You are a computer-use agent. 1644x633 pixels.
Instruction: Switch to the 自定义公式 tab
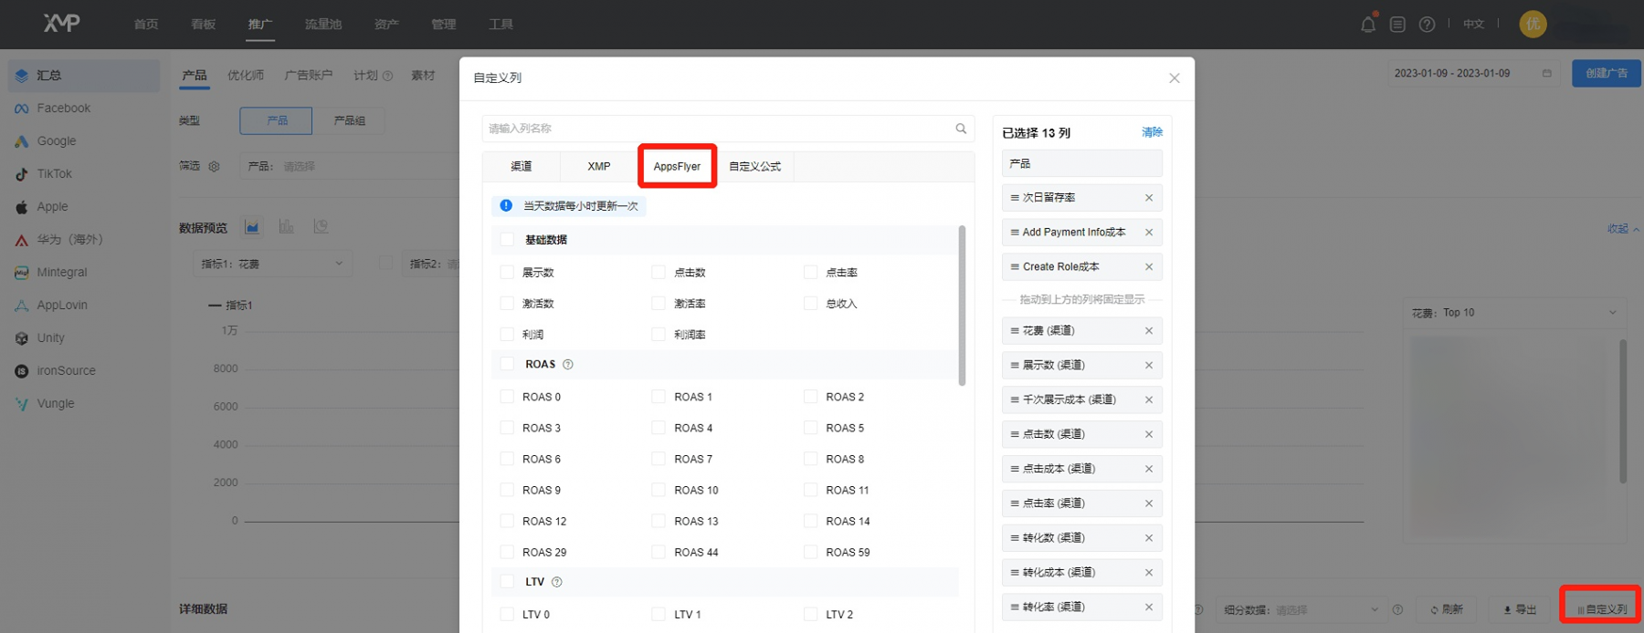[x=755, y=167]
